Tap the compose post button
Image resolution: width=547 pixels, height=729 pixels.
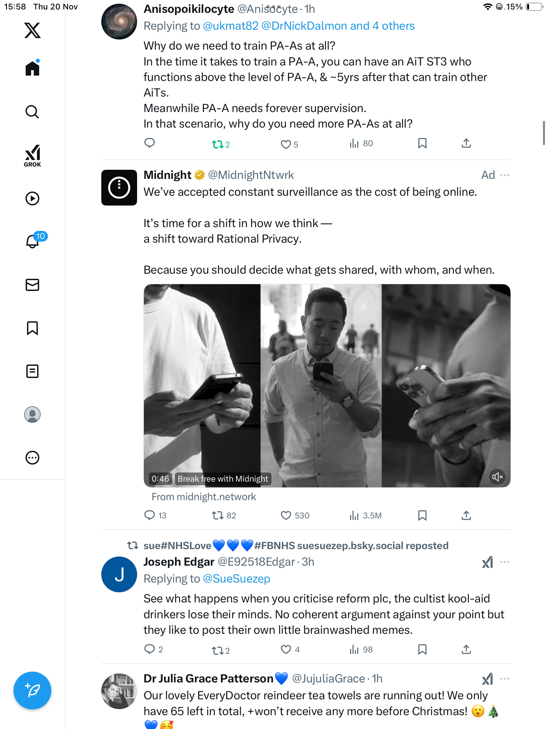[32, 691]
